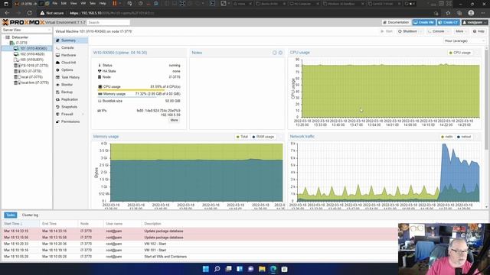
Task: Collapse the i7-3770 node in the tree
Action: click(8, 43)
